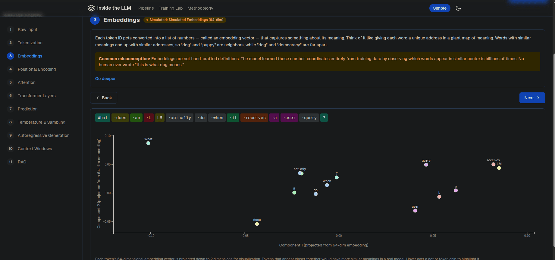Click the 'user' dot in scatter plot

pyautogui.click(x=415, y=211)
